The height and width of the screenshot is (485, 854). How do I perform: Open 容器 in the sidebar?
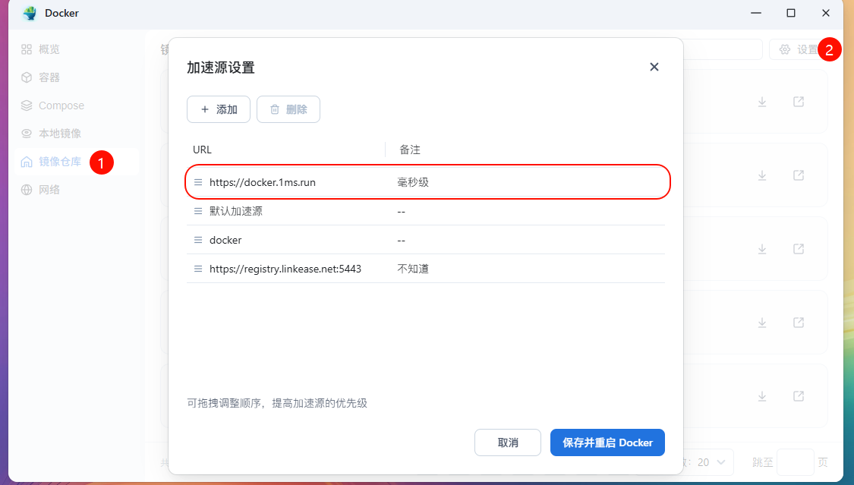pyautogui.click(x=76, y=77)
